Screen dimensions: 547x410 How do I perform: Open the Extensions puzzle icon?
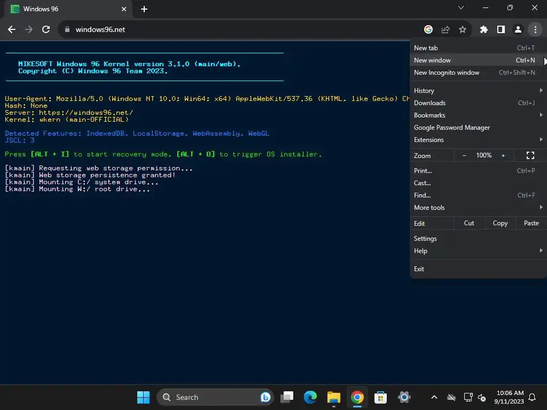(x=483, y=30)
